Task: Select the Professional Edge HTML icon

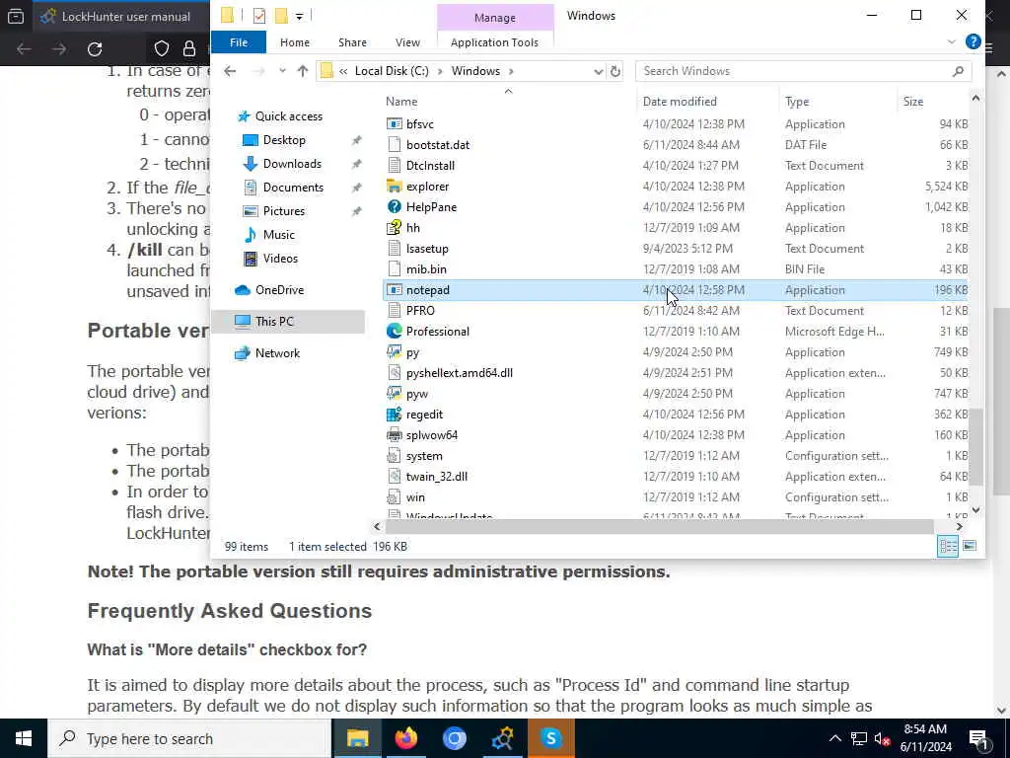Action: [395, 332]
